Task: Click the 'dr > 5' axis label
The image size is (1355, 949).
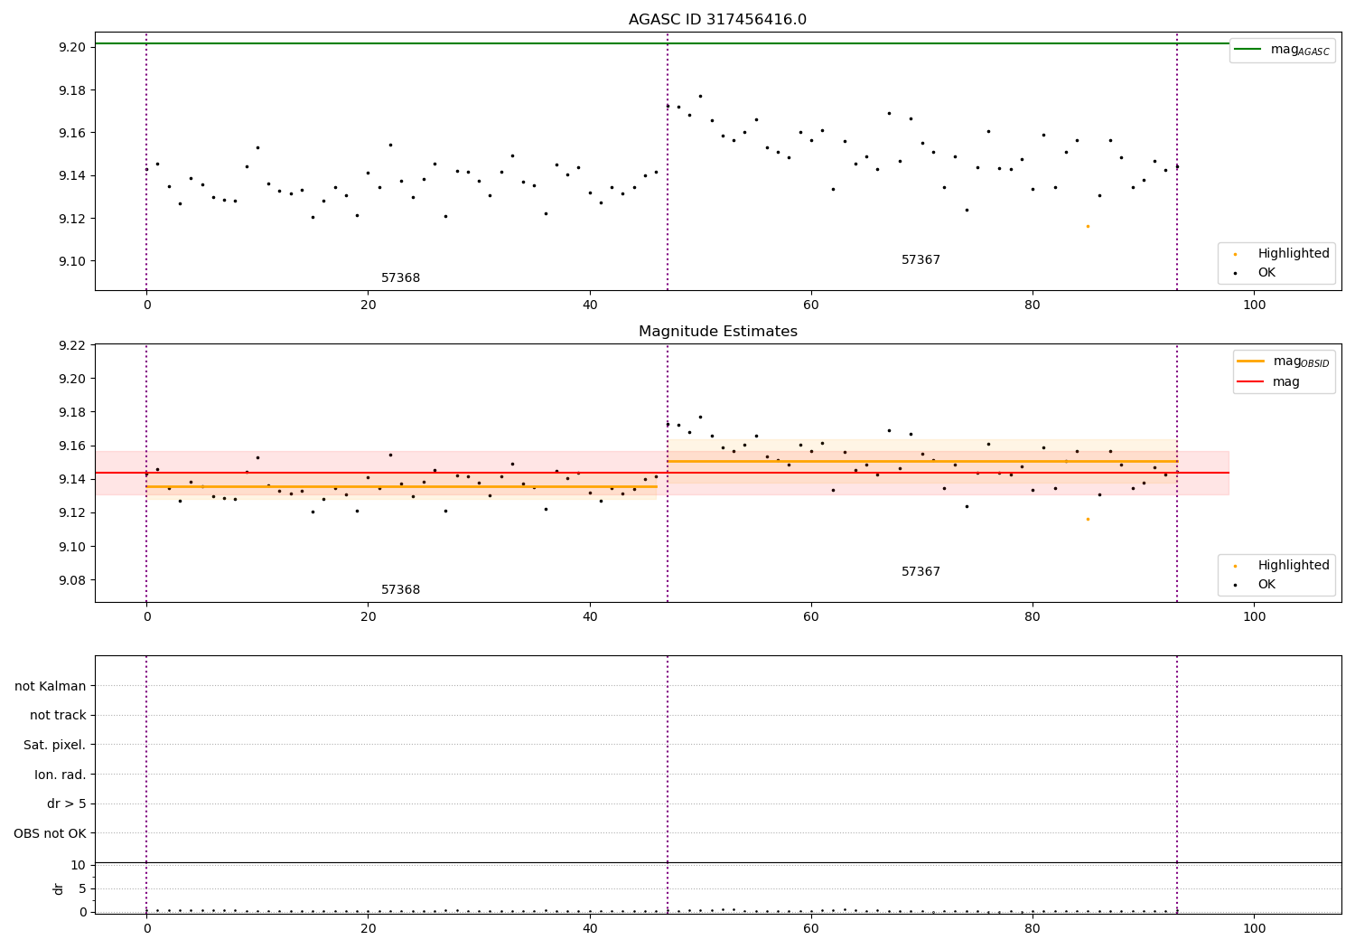Action: [67, 804]
